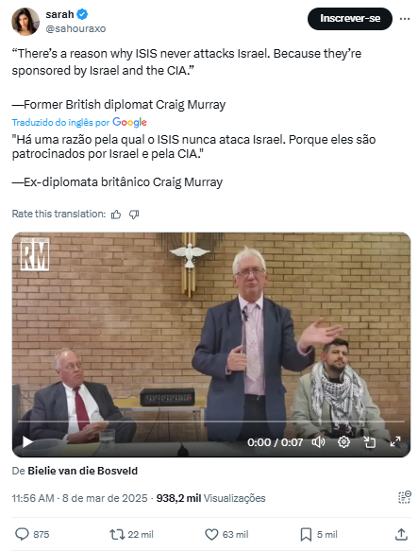Open the three-dot more options menu
Screen dimensions: 418x551
[404, 19]
